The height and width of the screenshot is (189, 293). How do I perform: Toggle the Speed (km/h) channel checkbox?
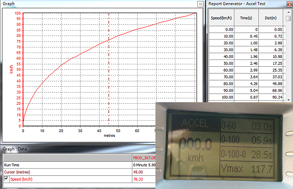[x=6, y=179]
